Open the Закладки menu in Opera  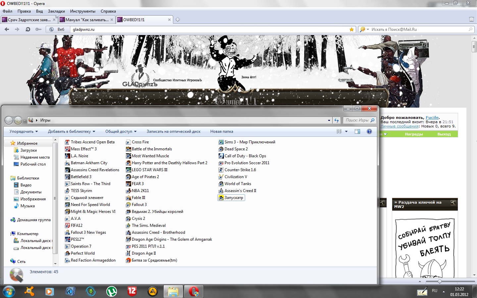[x=56, y=11]
